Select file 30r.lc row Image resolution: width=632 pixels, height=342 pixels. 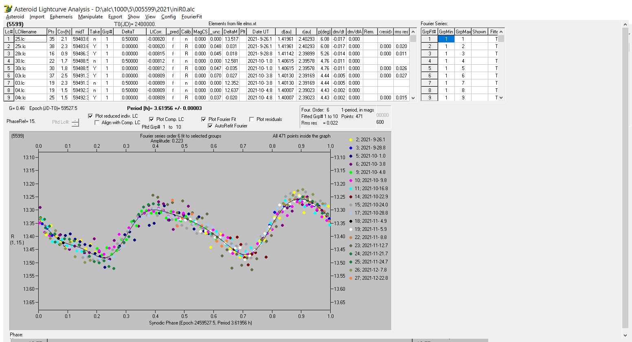coord(30,68)
